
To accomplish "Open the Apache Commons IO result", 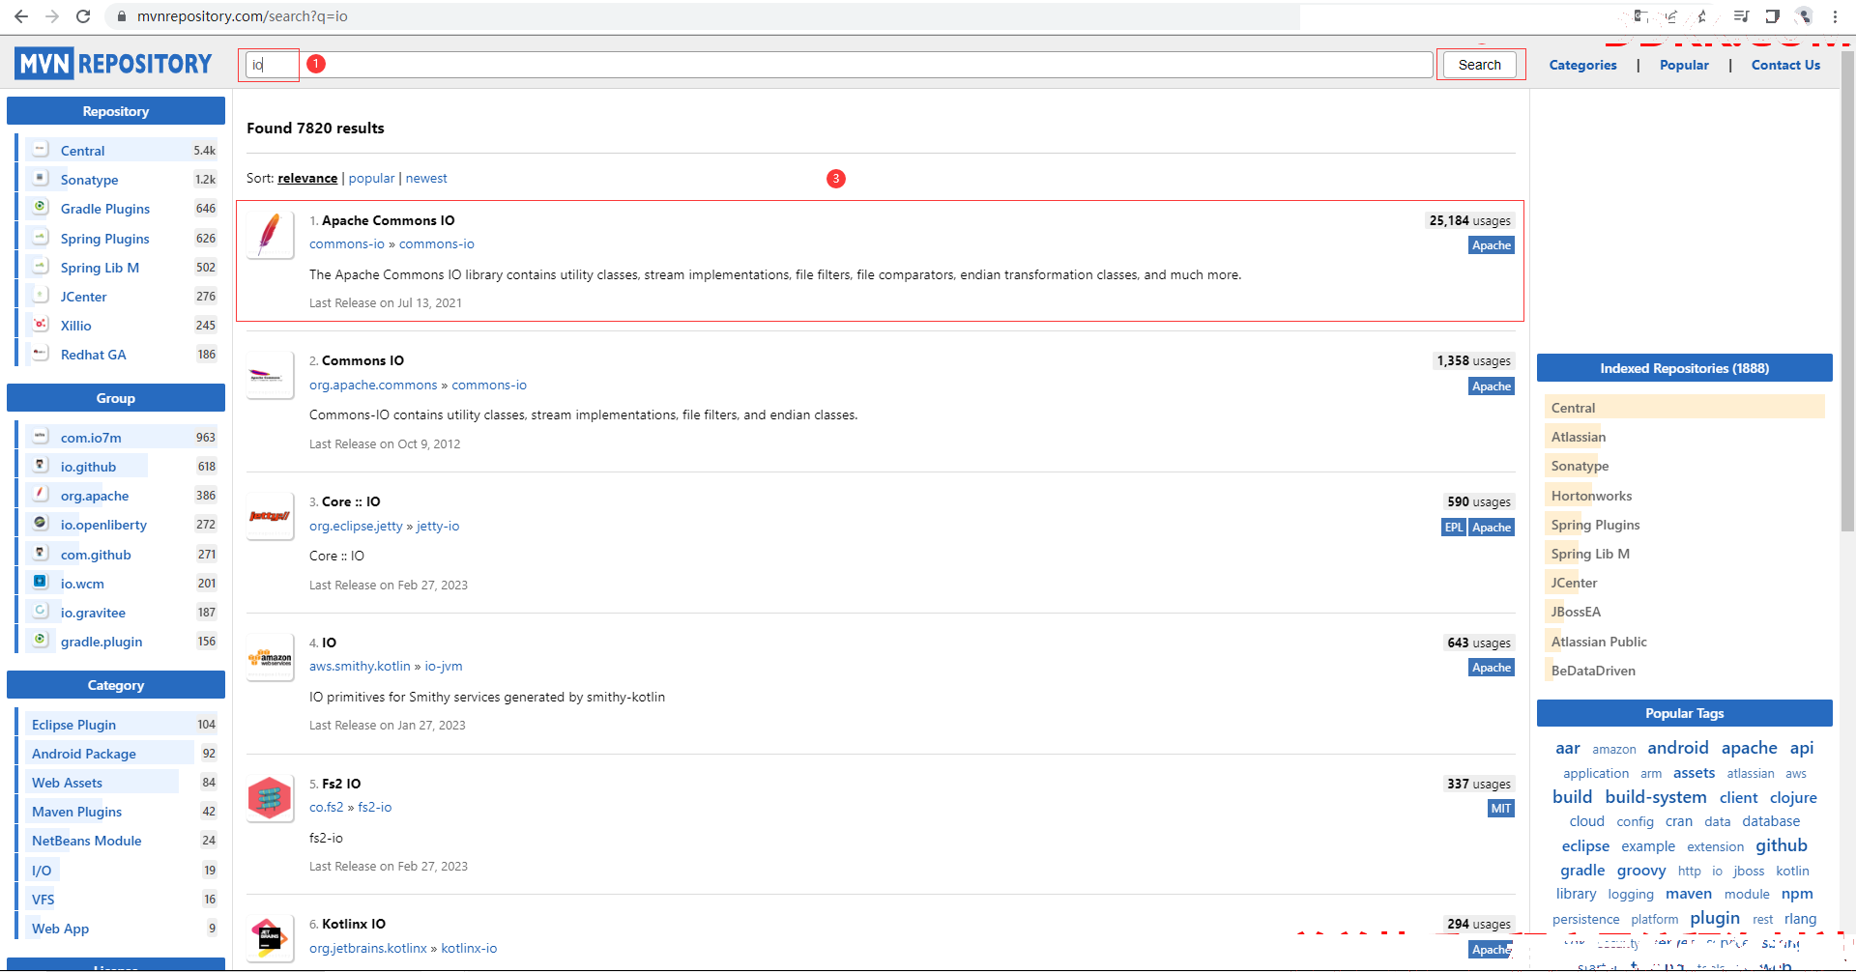I will (x=388, y=220).
